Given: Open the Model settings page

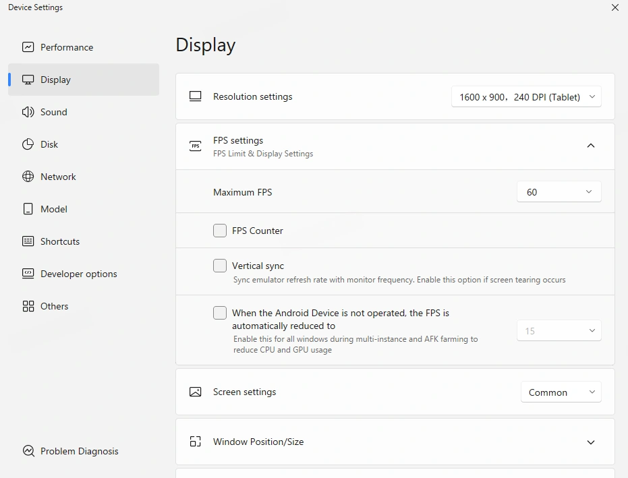Looking at the screenshot, I should [84, 209].
